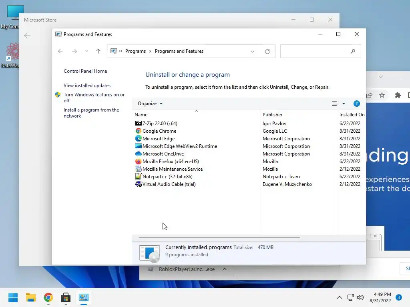Go back with the navigation arrow
The width and height of the screenshot is (410, 307).
60,51
